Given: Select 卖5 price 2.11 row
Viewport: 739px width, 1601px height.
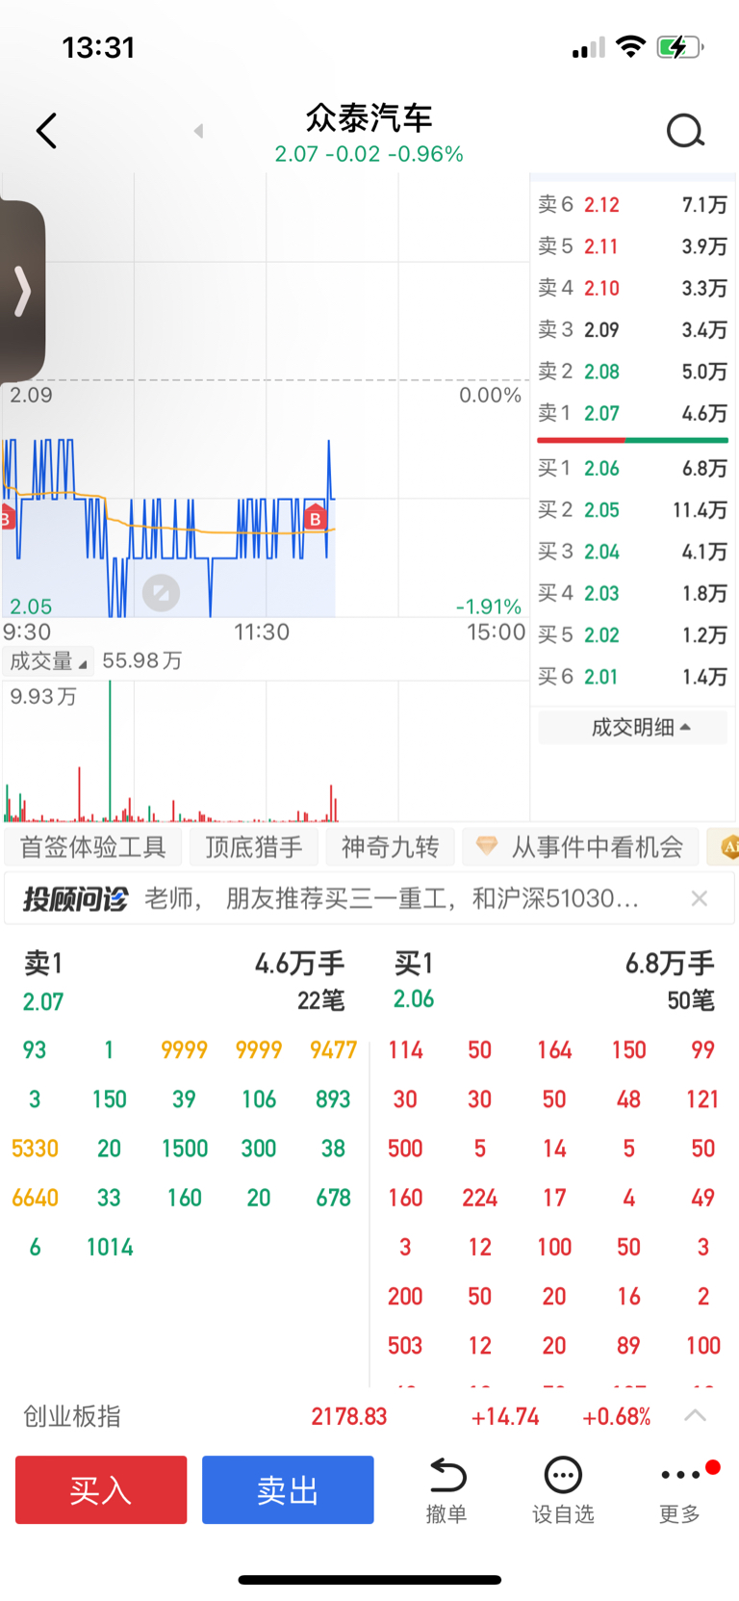Looking at the screenshot, I should tap(632, 246).
